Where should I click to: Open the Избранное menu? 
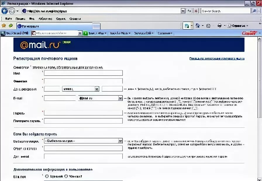(45, 19)
